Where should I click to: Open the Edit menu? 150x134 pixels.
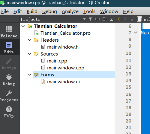[18, 11]
